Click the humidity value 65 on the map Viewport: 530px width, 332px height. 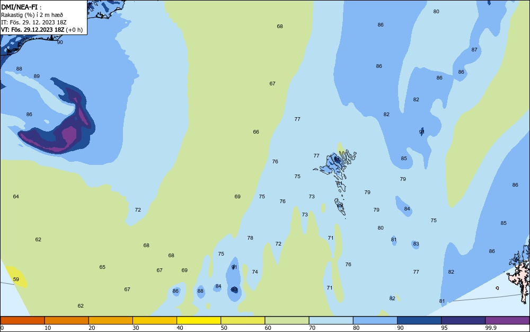(102, 267)
